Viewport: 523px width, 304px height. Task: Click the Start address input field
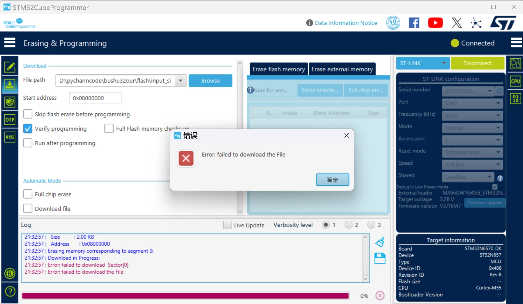click(95, 98)
